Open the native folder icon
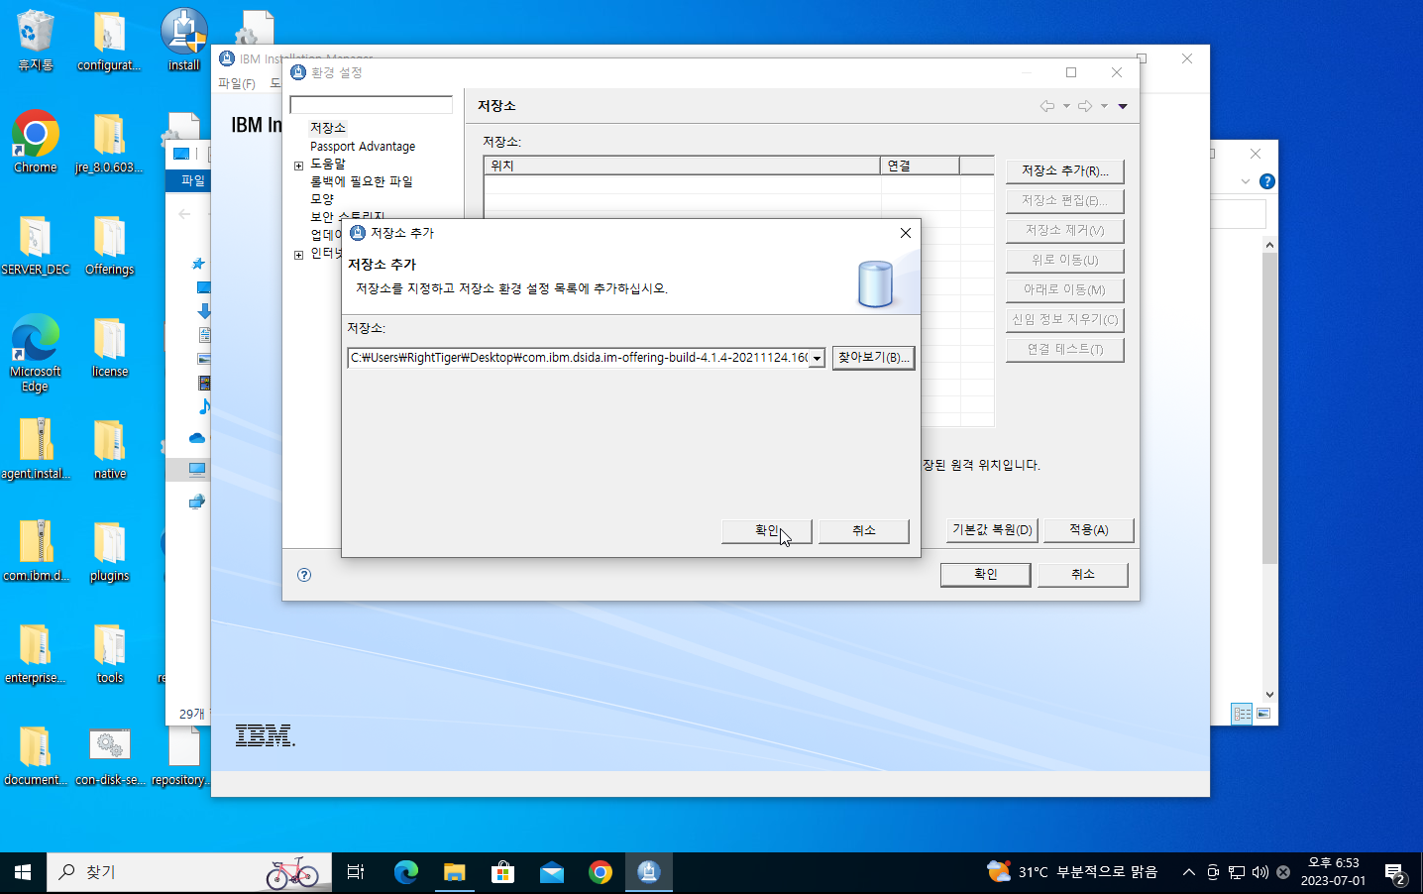This screenshot has width=1423, height=894. pos(109,449)
